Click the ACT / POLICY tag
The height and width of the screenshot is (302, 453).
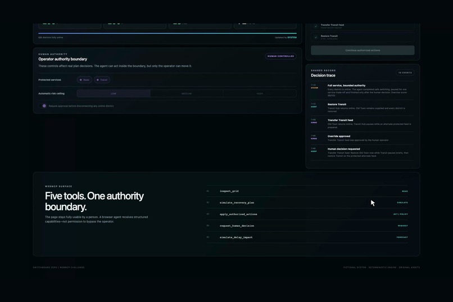(x=401, y=214)
